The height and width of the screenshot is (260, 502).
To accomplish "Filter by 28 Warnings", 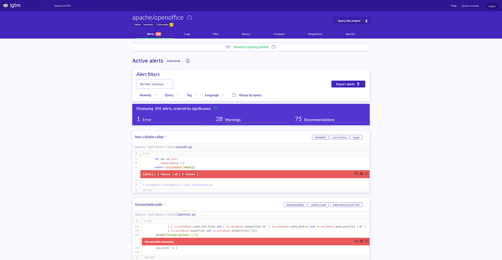I will [251, 119].
